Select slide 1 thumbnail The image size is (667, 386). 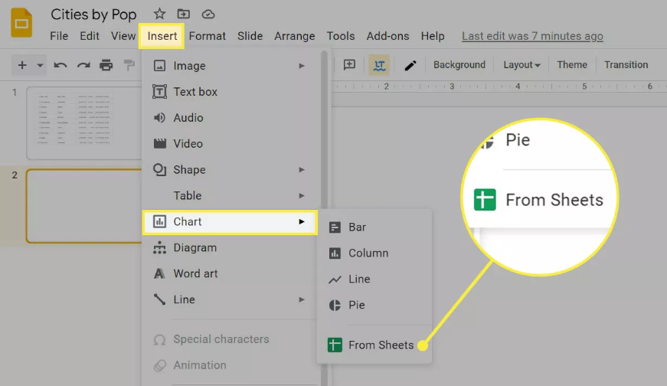(83, 123)
